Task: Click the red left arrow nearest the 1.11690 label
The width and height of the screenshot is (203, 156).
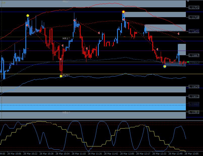Action: (178, 34)
